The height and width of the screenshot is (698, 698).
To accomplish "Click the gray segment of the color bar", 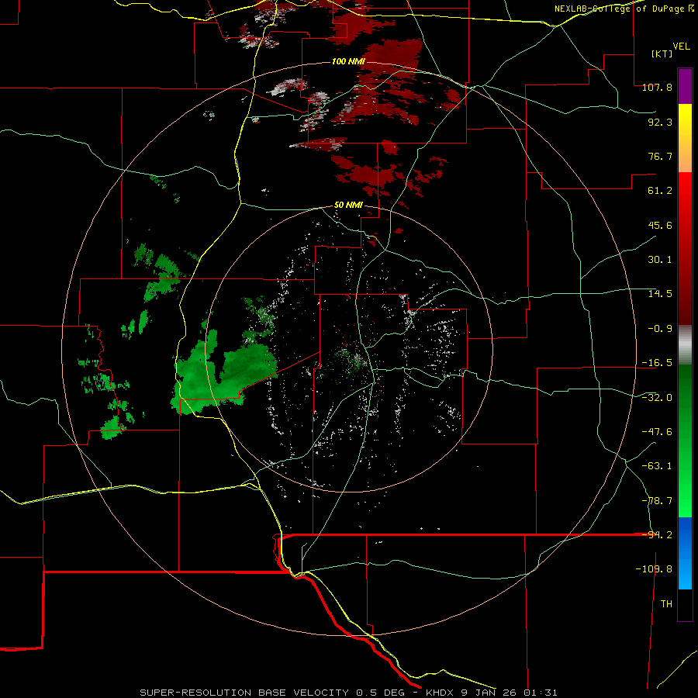I will click(685, 345).
